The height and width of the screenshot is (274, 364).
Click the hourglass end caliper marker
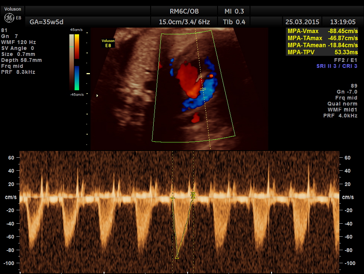(193, 195)
